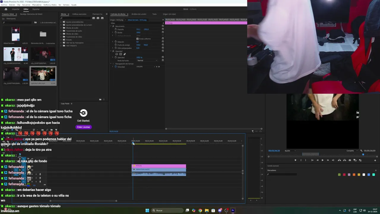This screenshot has height=214, width=380.
Task: Select the rectangle mask tool under Opacidad
Action: coord(121,54)
